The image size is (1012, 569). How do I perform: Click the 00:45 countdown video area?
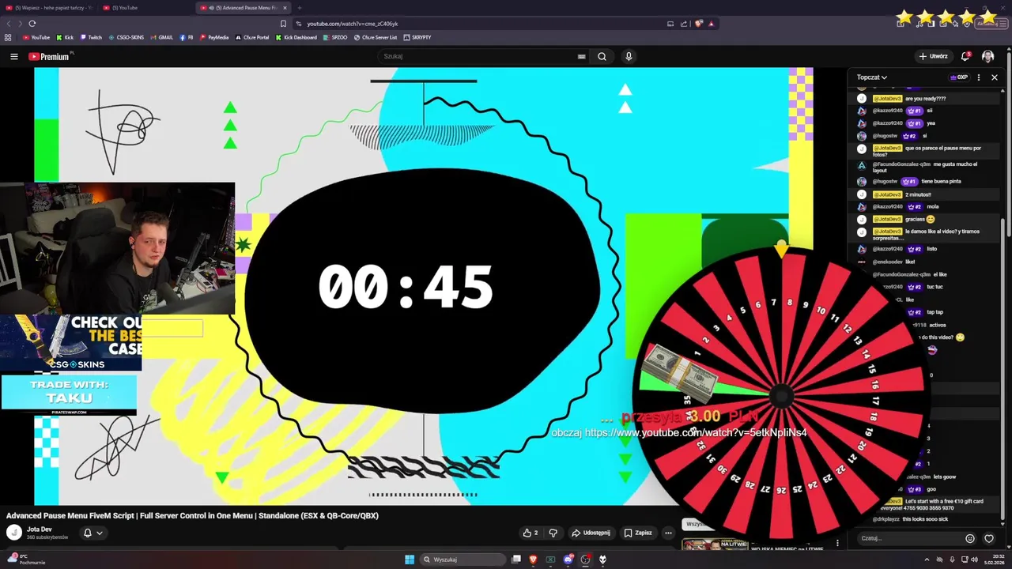pyautogui.click(x=406, y=286)
